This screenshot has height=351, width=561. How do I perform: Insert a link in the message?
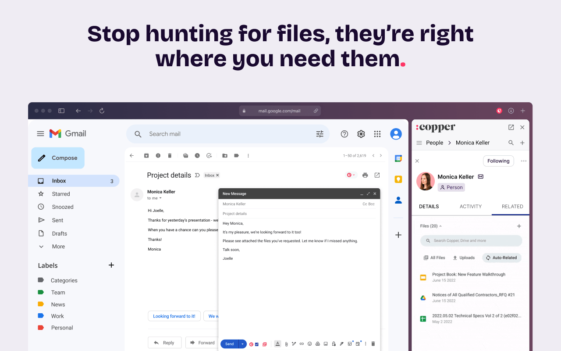(302, 344)
